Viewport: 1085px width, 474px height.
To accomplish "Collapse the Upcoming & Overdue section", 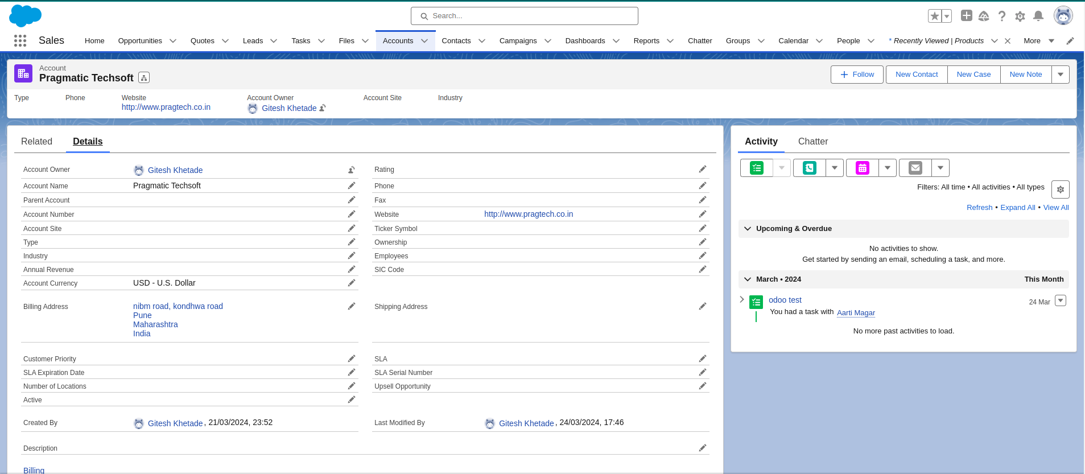I will [x=748, y=229].
